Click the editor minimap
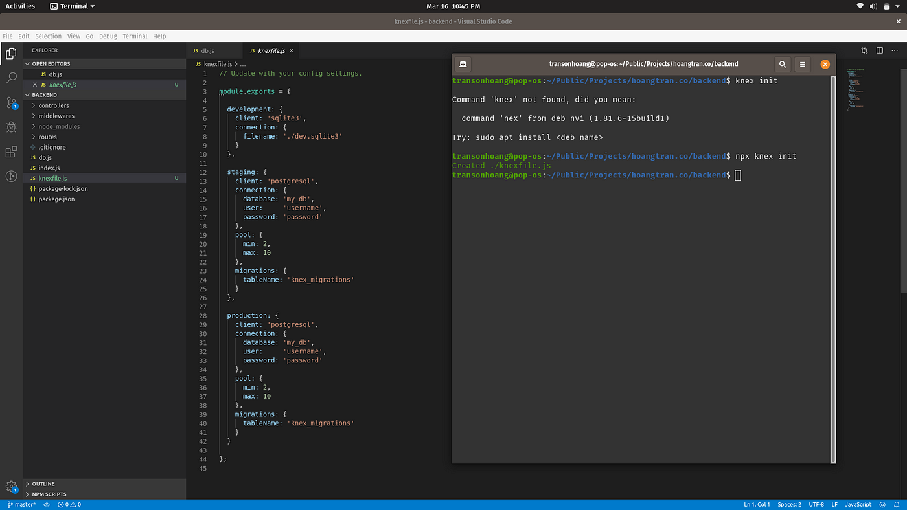The image size is (907, 510). pyautogui.click(x=857, y=88)
